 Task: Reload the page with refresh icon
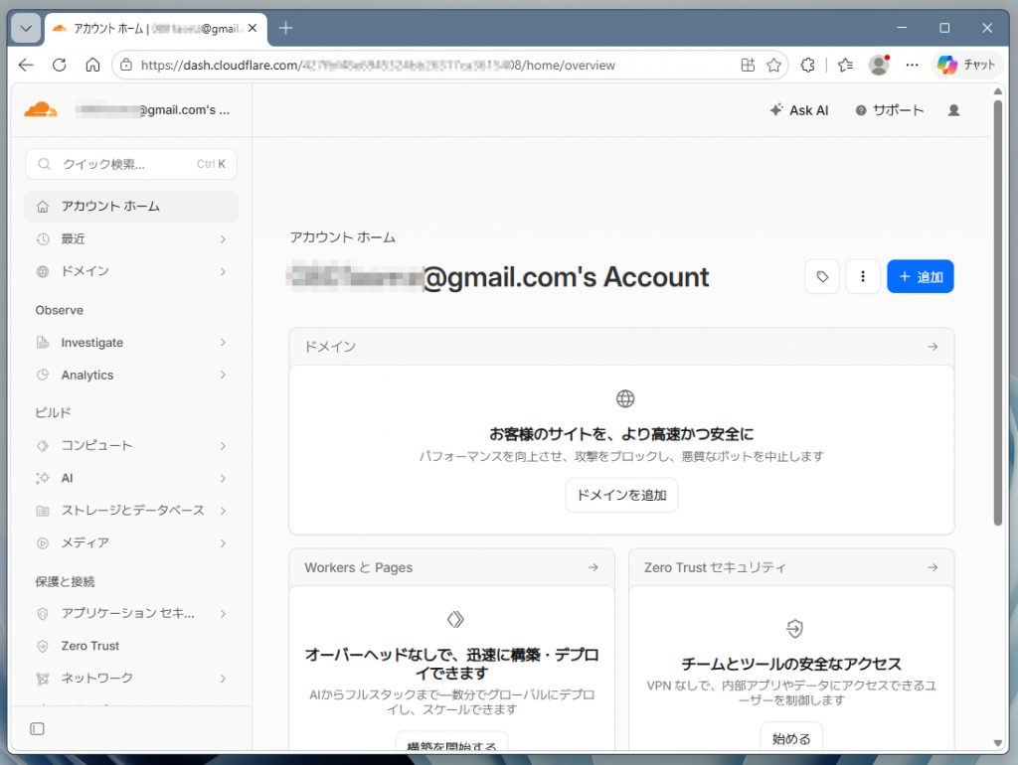pos(59,65)
